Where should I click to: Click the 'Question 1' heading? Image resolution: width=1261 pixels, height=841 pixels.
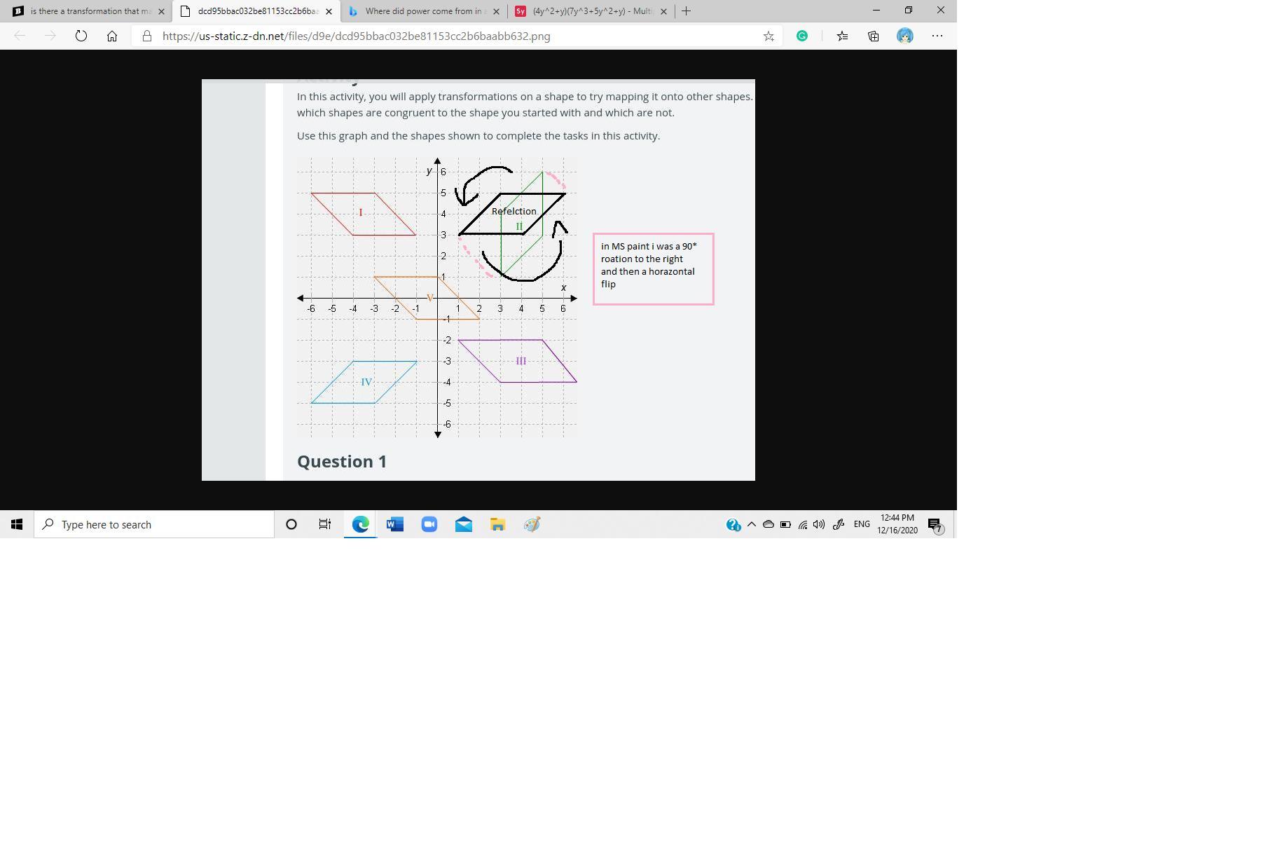[x=342, y=461]
